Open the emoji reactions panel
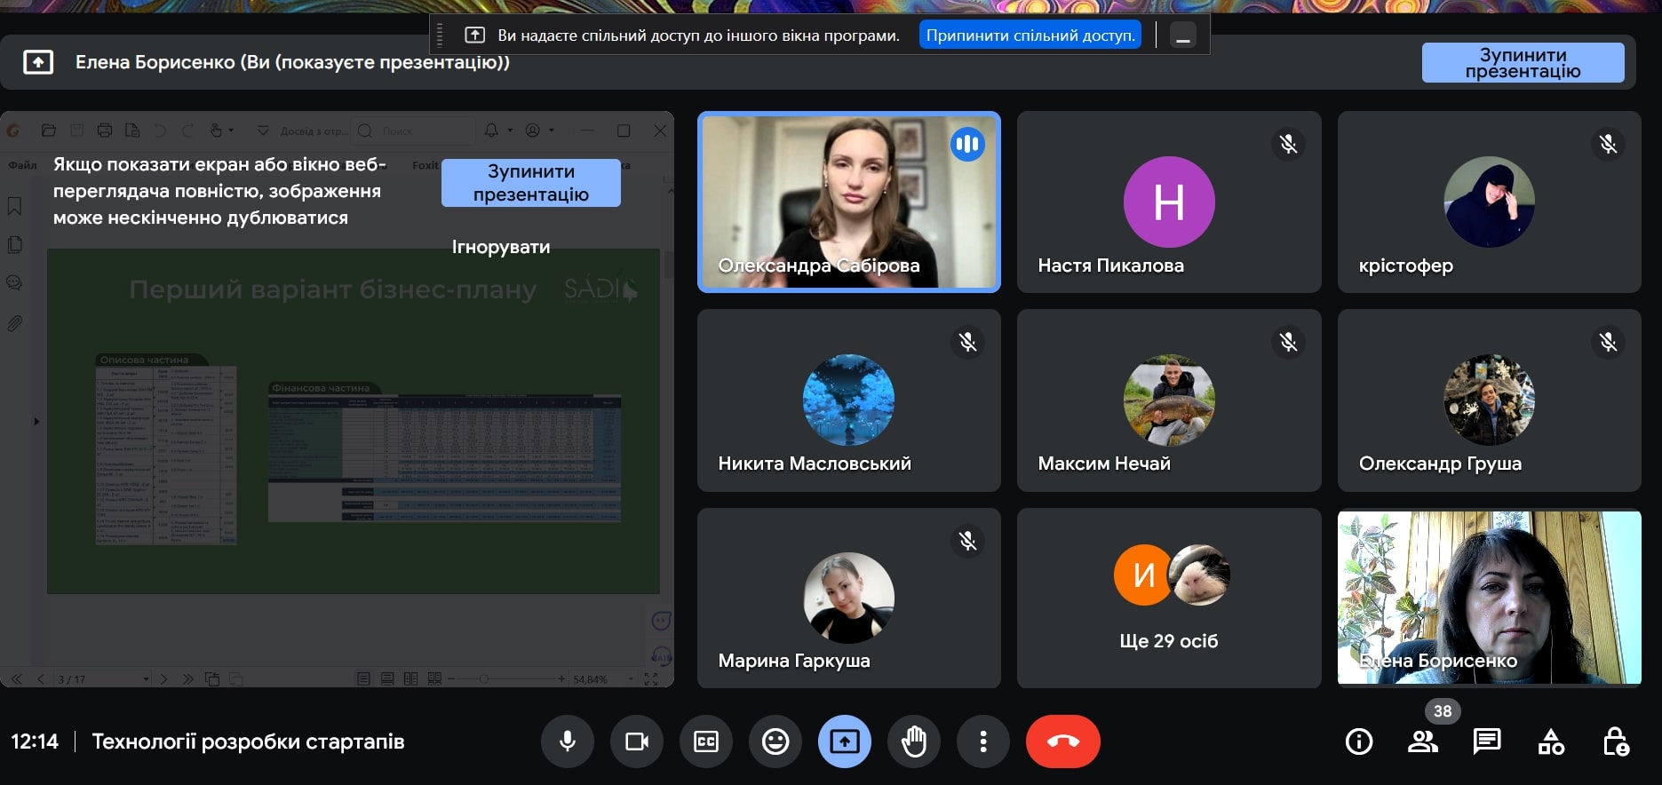 pos(775,741)
